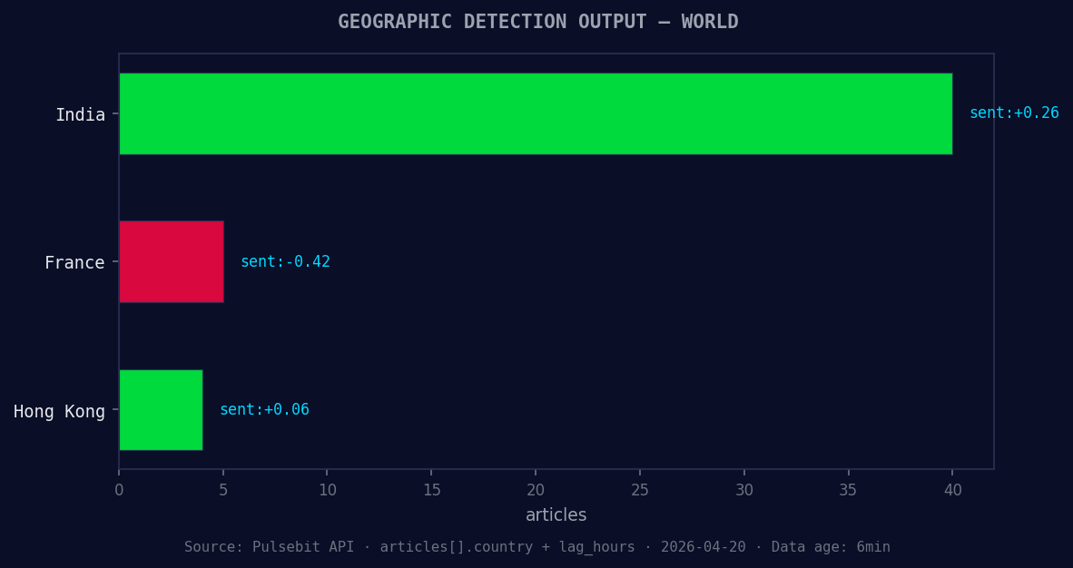Click the 20 tick on the x-axis
The width and height of the screenshot is (1073, 568).
pos(535,489)
